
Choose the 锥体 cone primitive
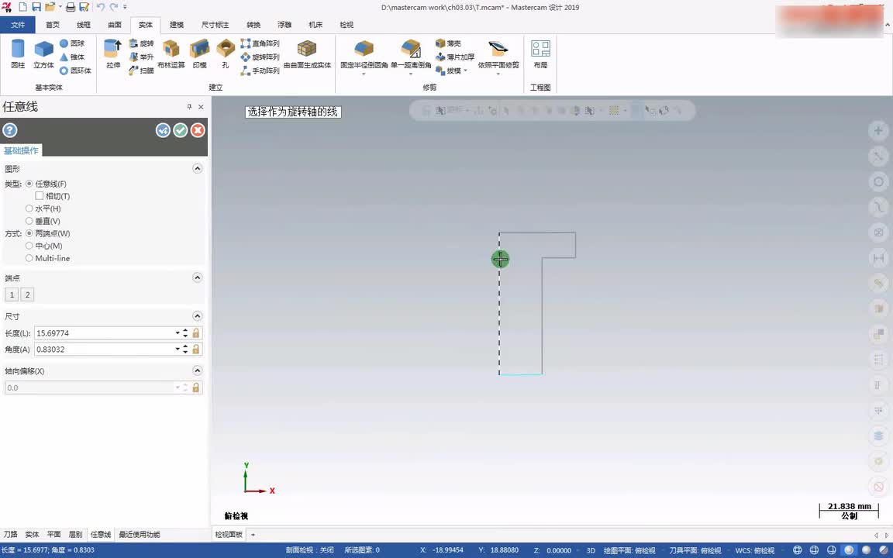pyautogui.click(x=72, y=57)
